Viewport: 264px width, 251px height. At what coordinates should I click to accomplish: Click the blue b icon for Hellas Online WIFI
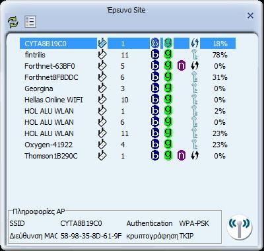(155, 100)
